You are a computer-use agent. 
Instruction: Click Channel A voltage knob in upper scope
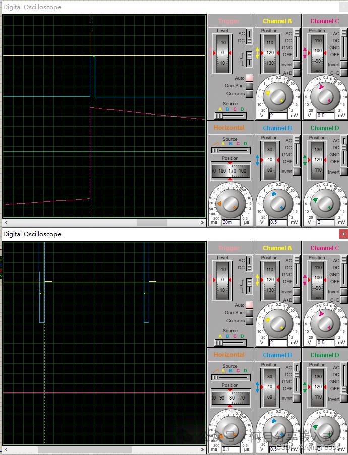click(x=278, y=97)
